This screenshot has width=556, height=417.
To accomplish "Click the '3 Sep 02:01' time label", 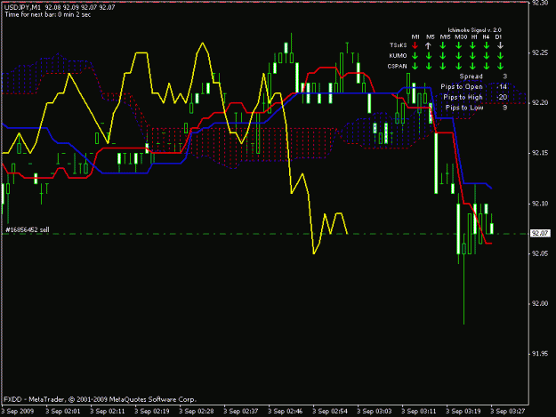I will click(63, 412).
